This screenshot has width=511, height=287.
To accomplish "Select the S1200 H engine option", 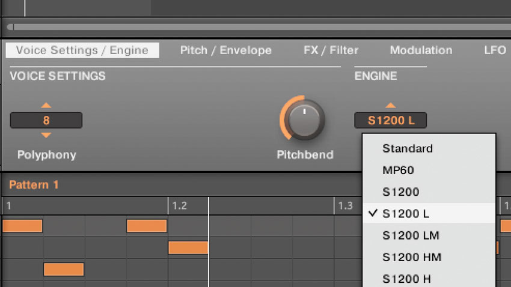I will pyautogui.click(x=406, y=279).
